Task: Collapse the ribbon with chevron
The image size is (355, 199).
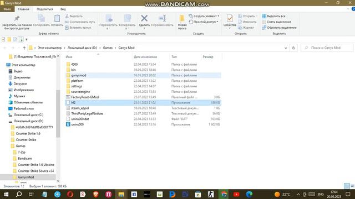Action: coord(348,9)
